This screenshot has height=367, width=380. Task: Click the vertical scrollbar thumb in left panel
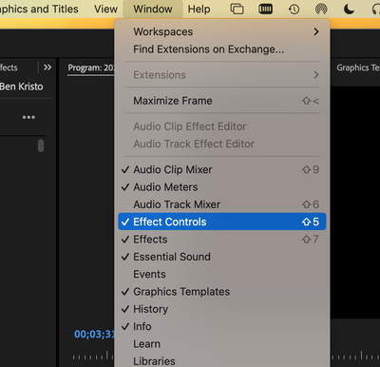tap(41, 145)
